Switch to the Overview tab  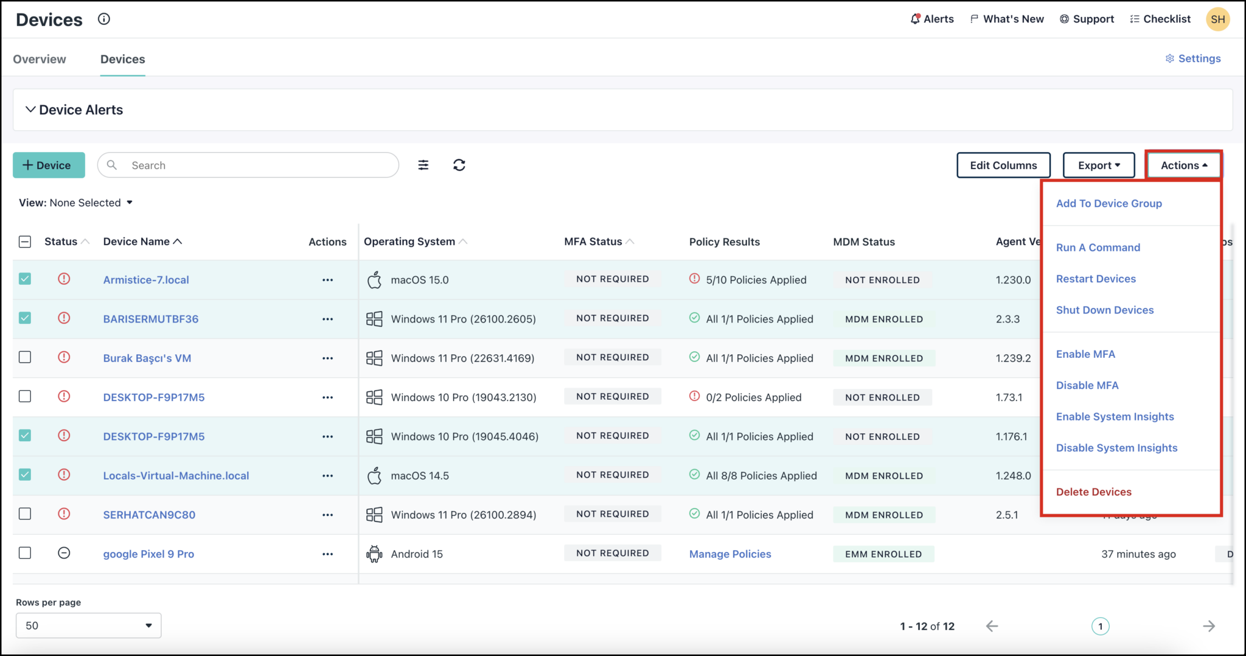click(x=39, y=59)
